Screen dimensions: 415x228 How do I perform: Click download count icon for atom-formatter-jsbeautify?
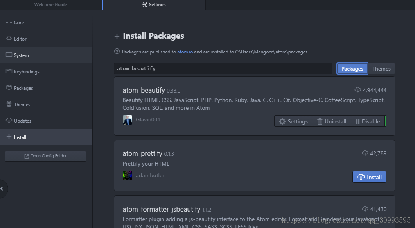365,209
